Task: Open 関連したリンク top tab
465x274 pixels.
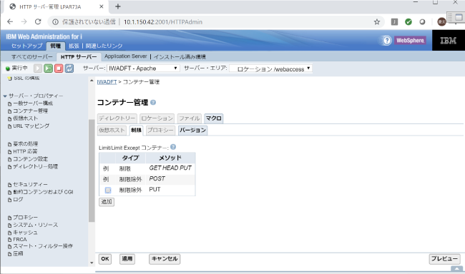Action: pyautogui.click(x=104, y=46)
